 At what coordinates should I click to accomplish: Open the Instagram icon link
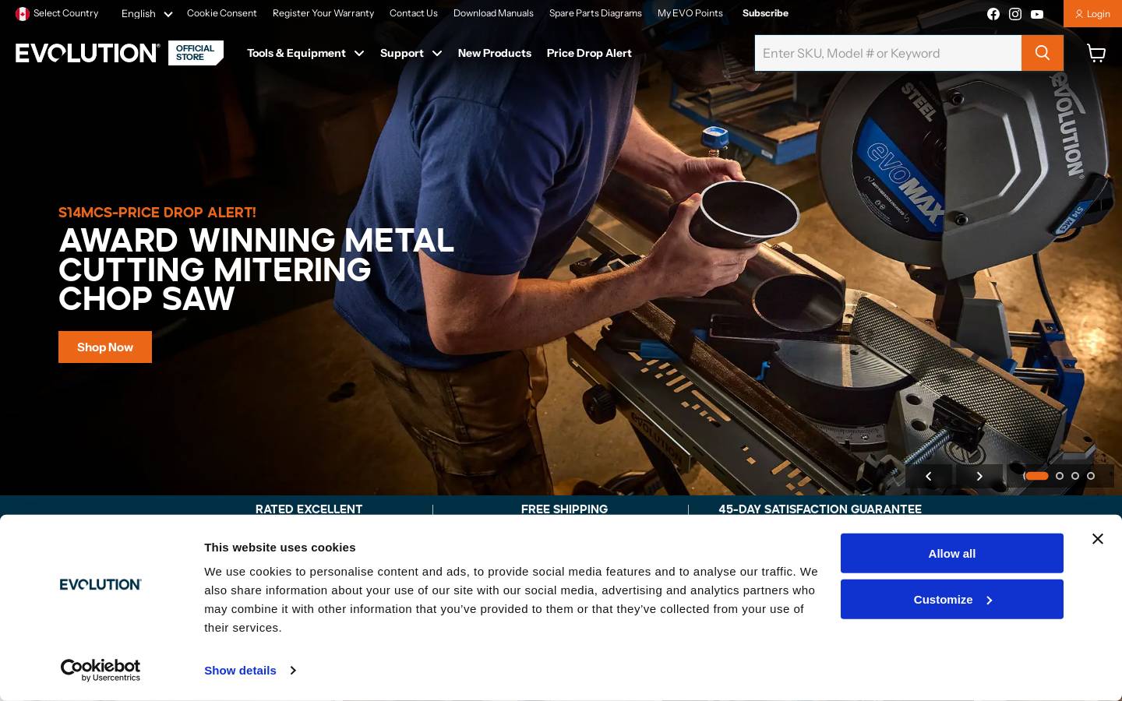(x=1015, y=14)
